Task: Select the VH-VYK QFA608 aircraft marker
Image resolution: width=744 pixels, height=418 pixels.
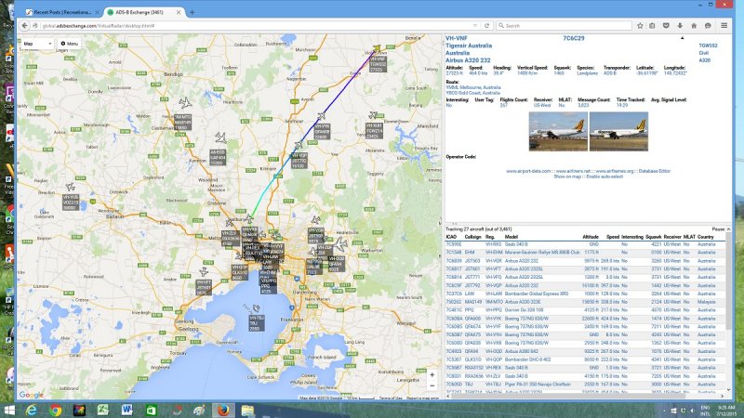Action: pyautogui.click(x=321, y=115)
